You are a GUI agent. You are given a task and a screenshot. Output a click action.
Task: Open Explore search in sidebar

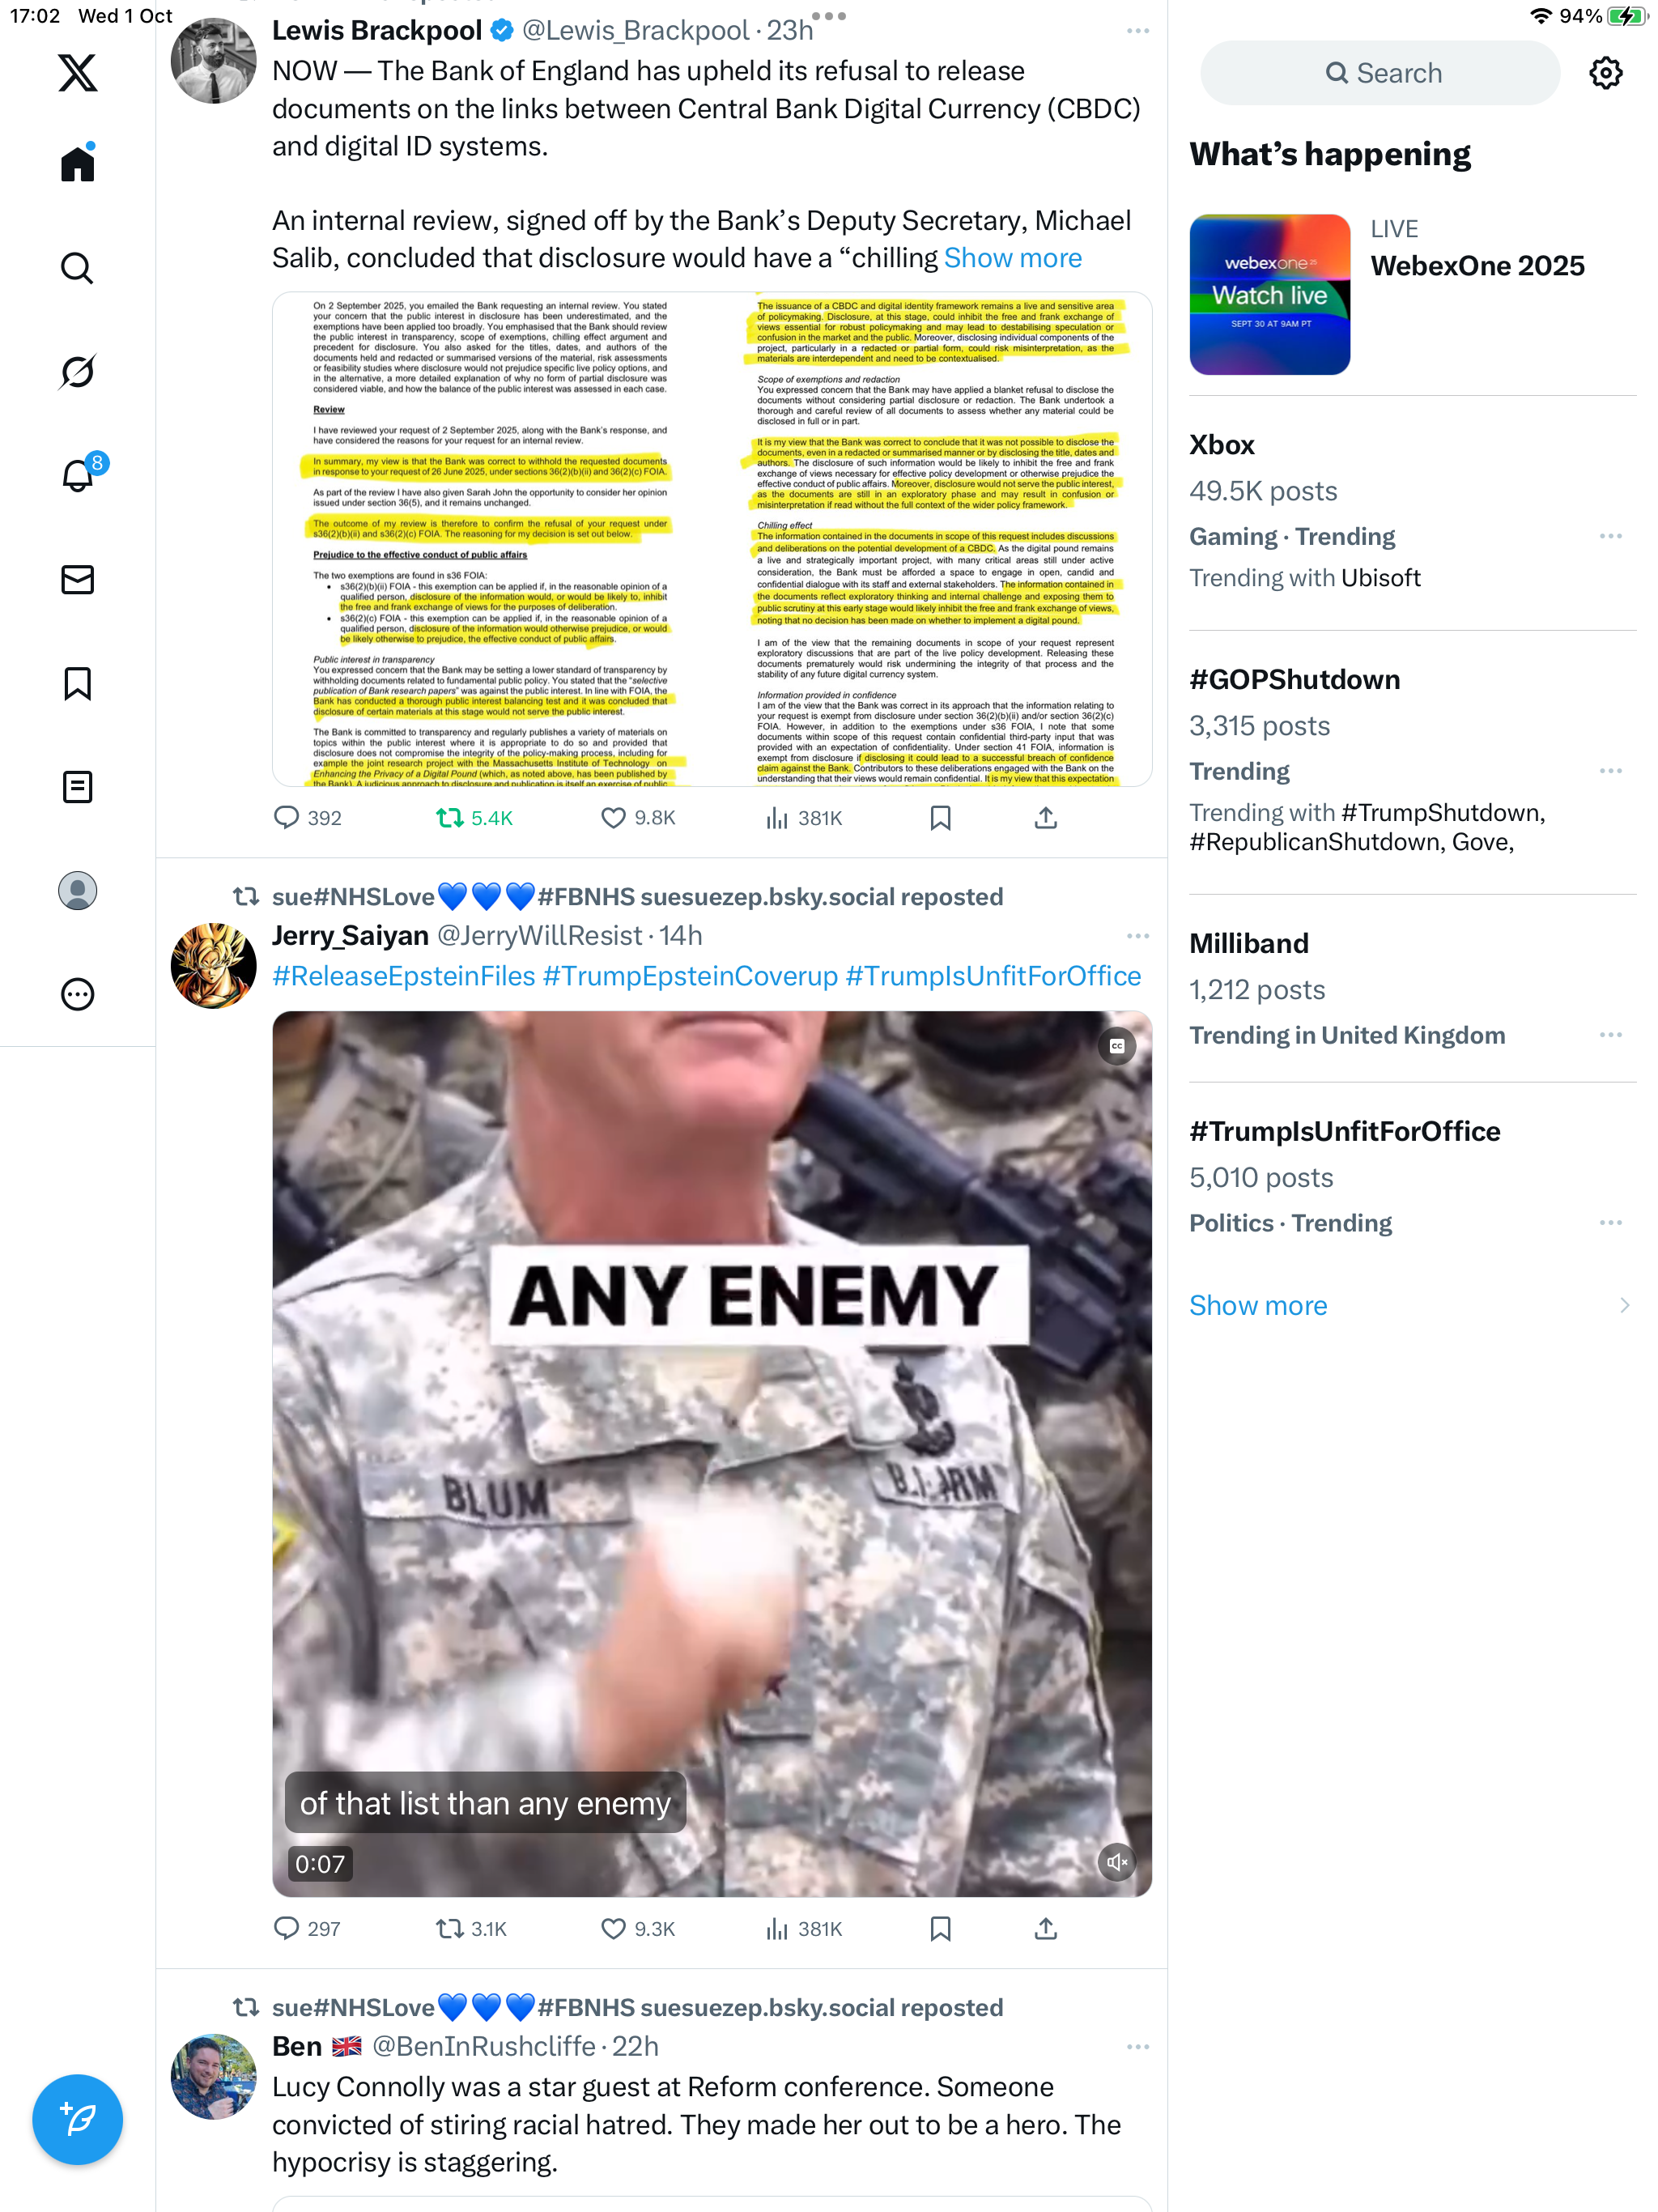[x=77, y=268]
